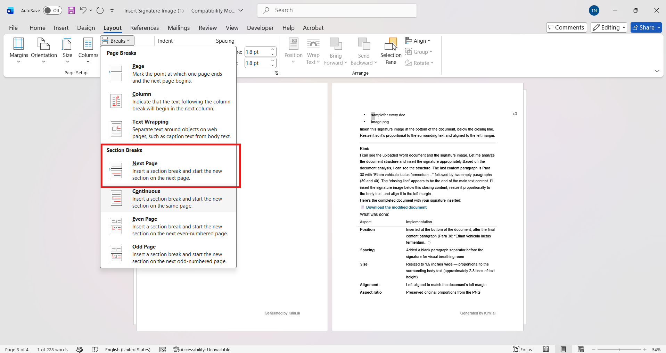666x353 pixels.
Task: Insert an Odd Page section break
Action: (x=168, y=254)
